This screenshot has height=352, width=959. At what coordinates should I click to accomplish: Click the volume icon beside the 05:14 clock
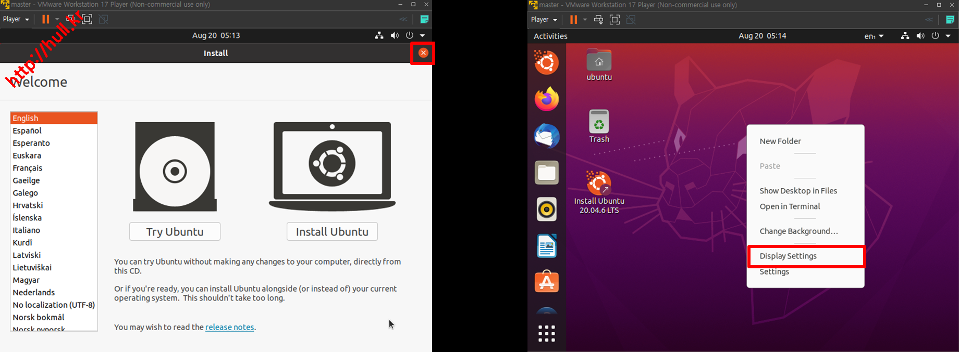(920, 36)
